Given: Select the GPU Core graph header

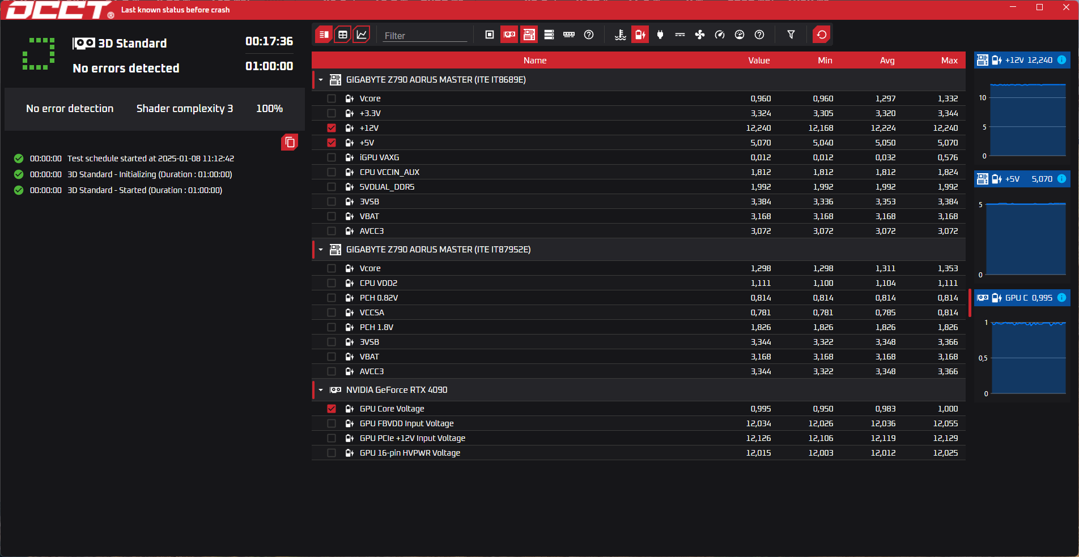Looking at the screenshot, I should (1022, 298).
